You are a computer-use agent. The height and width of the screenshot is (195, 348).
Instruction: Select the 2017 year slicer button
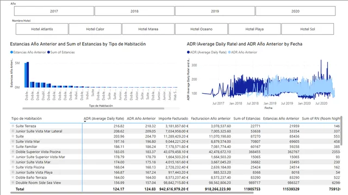click(x=54, y=11)
